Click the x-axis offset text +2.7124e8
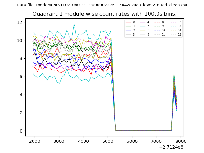This screenshot has width=204, height=153. point(171,147)
